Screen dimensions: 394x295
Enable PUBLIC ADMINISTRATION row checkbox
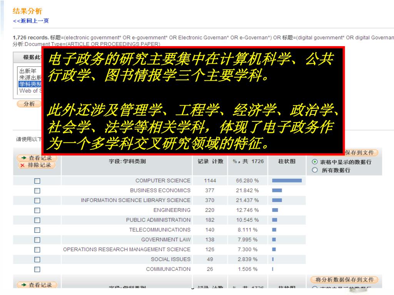tap(37, 220)
